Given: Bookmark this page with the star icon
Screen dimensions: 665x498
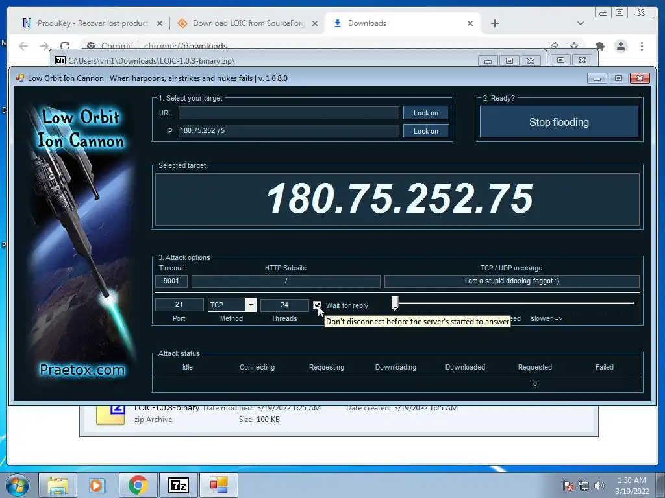Looking at the screenshot, I should tap(574, 46).
